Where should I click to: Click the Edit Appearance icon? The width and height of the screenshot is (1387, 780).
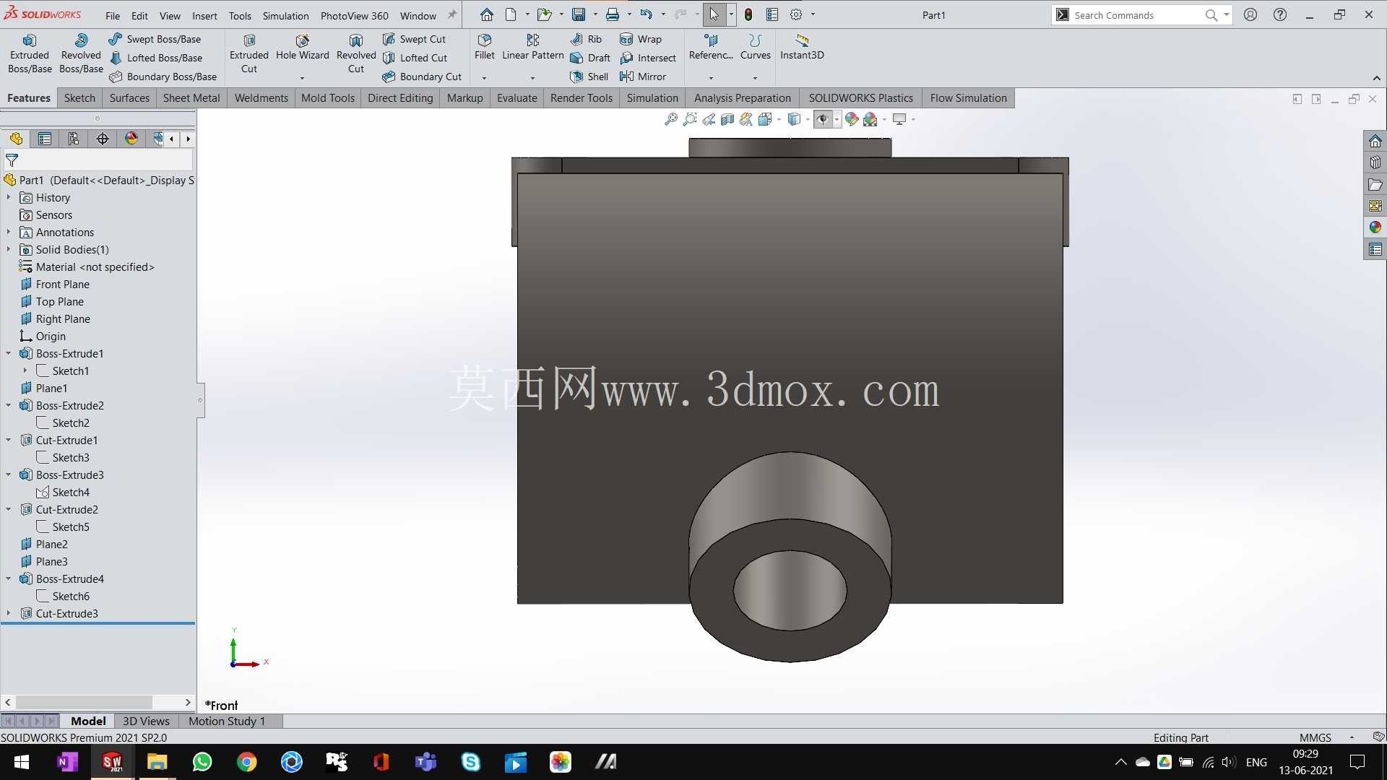click(x=852, y=119)
